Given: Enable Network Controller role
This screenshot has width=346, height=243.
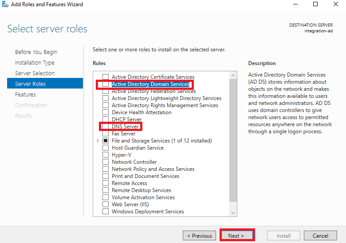Looking at the screenshot, I should (x=106, y=162).
